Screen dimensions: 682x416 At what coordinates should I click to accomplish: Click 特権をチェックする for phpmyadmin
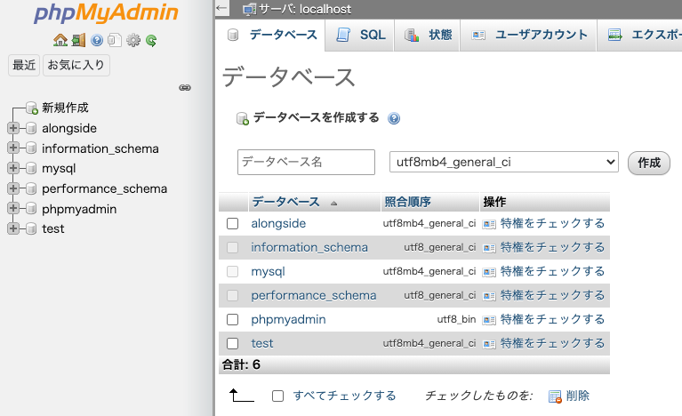(552, 319)
